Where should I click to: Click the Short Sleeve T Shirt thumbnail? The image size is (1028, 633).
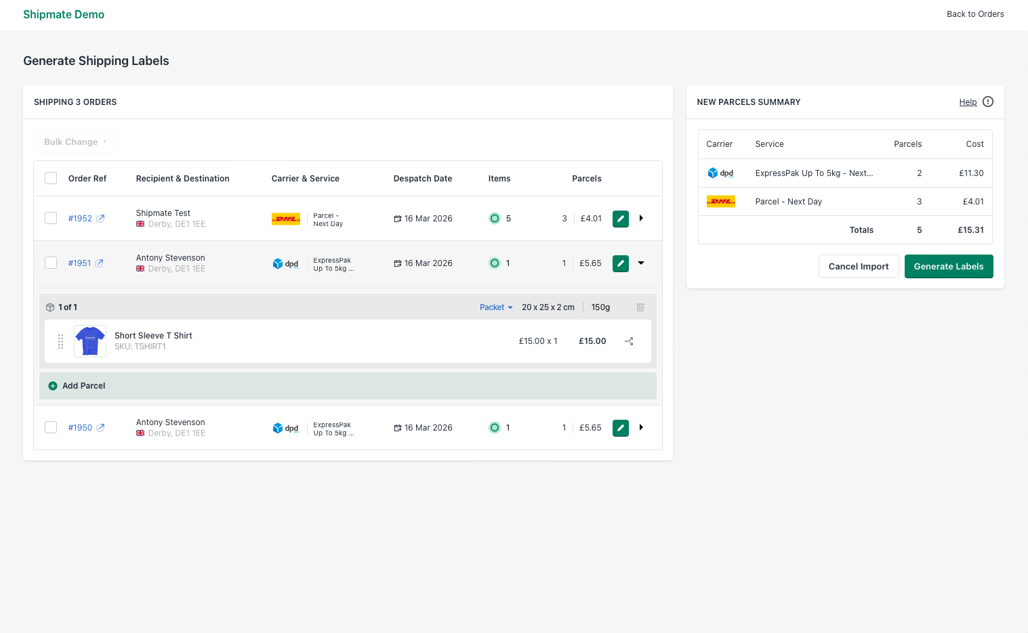[x=89, y=341]
